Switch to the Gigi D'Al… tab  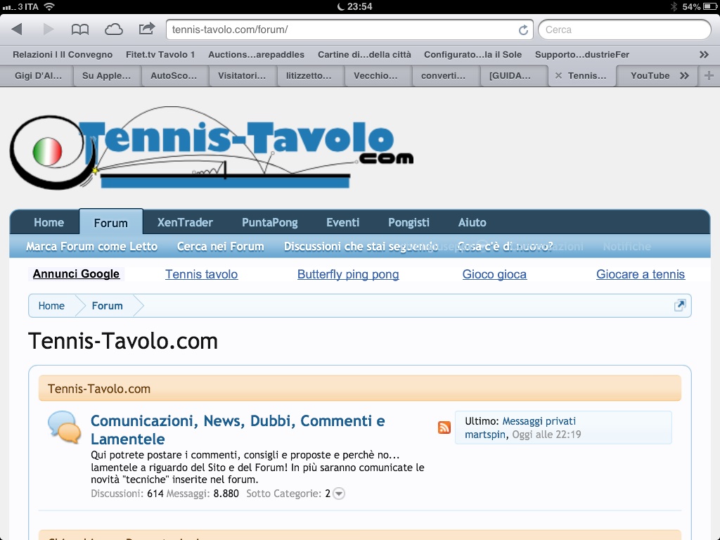tap(38, 76)
